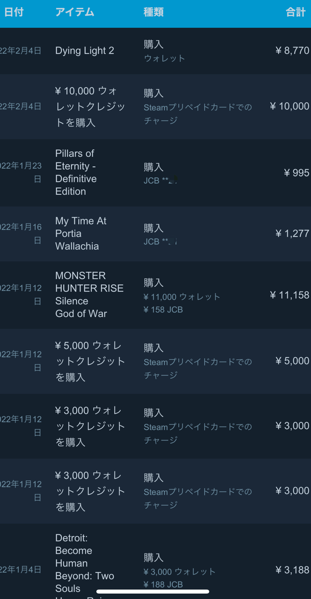Screen dimensions: 311x599
Task: Click the ¥ 995 total amount
Action: pyautogui.click(x=296, y=173)
